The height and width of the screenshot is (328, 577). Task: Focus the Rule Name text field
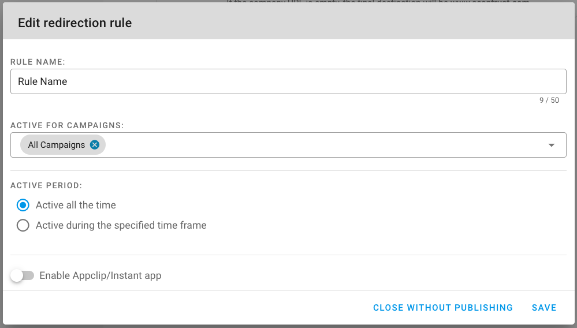coord(288,81)
